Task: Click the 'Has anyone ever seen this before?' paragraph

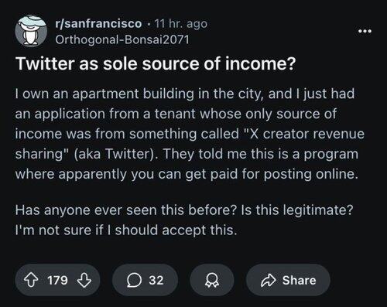Action: (184, 220)
